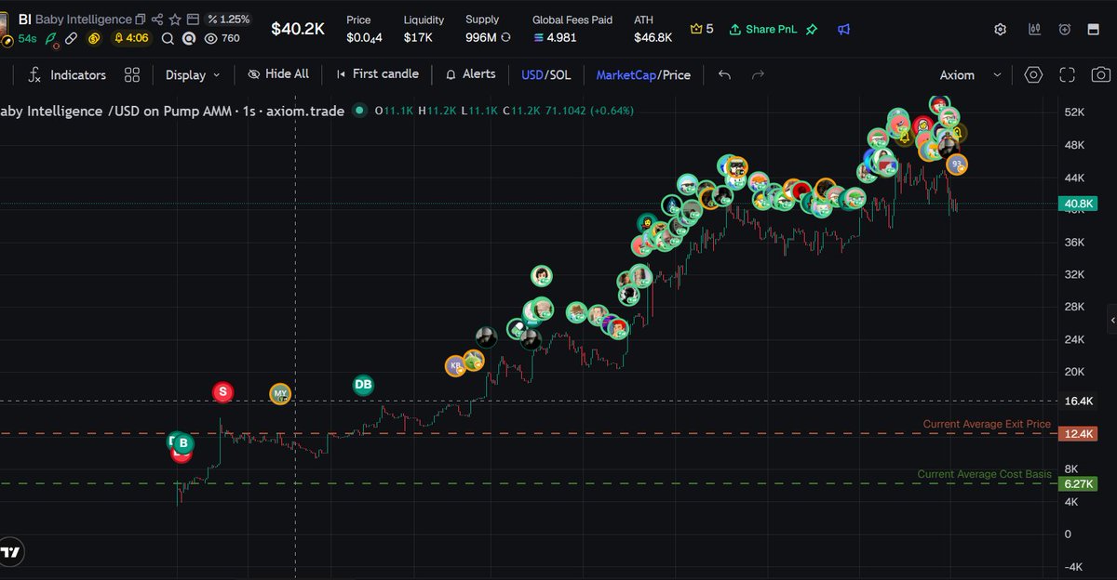Click the green leaf icon under token name
Image resolution: width=1117 pixels, height=580 pixels.
point(52,38)
